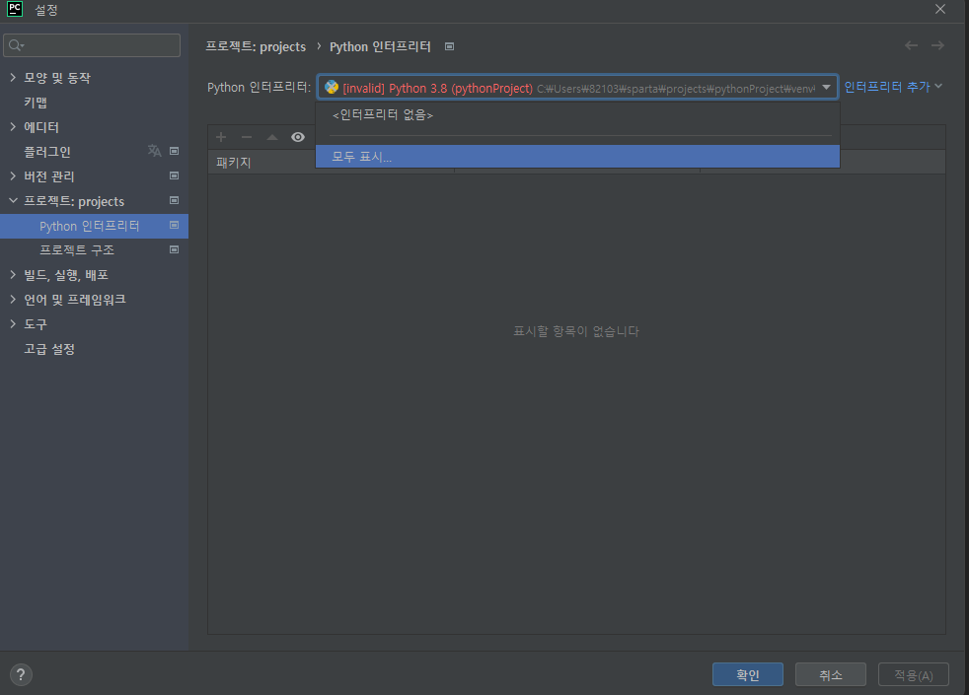Select 모양 및 동작 in settings tree
The width and height of the screenshot is (969, 695).
pyautogui.click(x=57, y=77)
